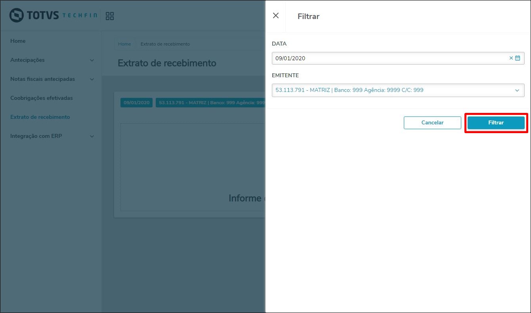This screenshot has height=313, width=531.
Task: Click the Filtrar panel title
Action: click(x=308, y=16)
